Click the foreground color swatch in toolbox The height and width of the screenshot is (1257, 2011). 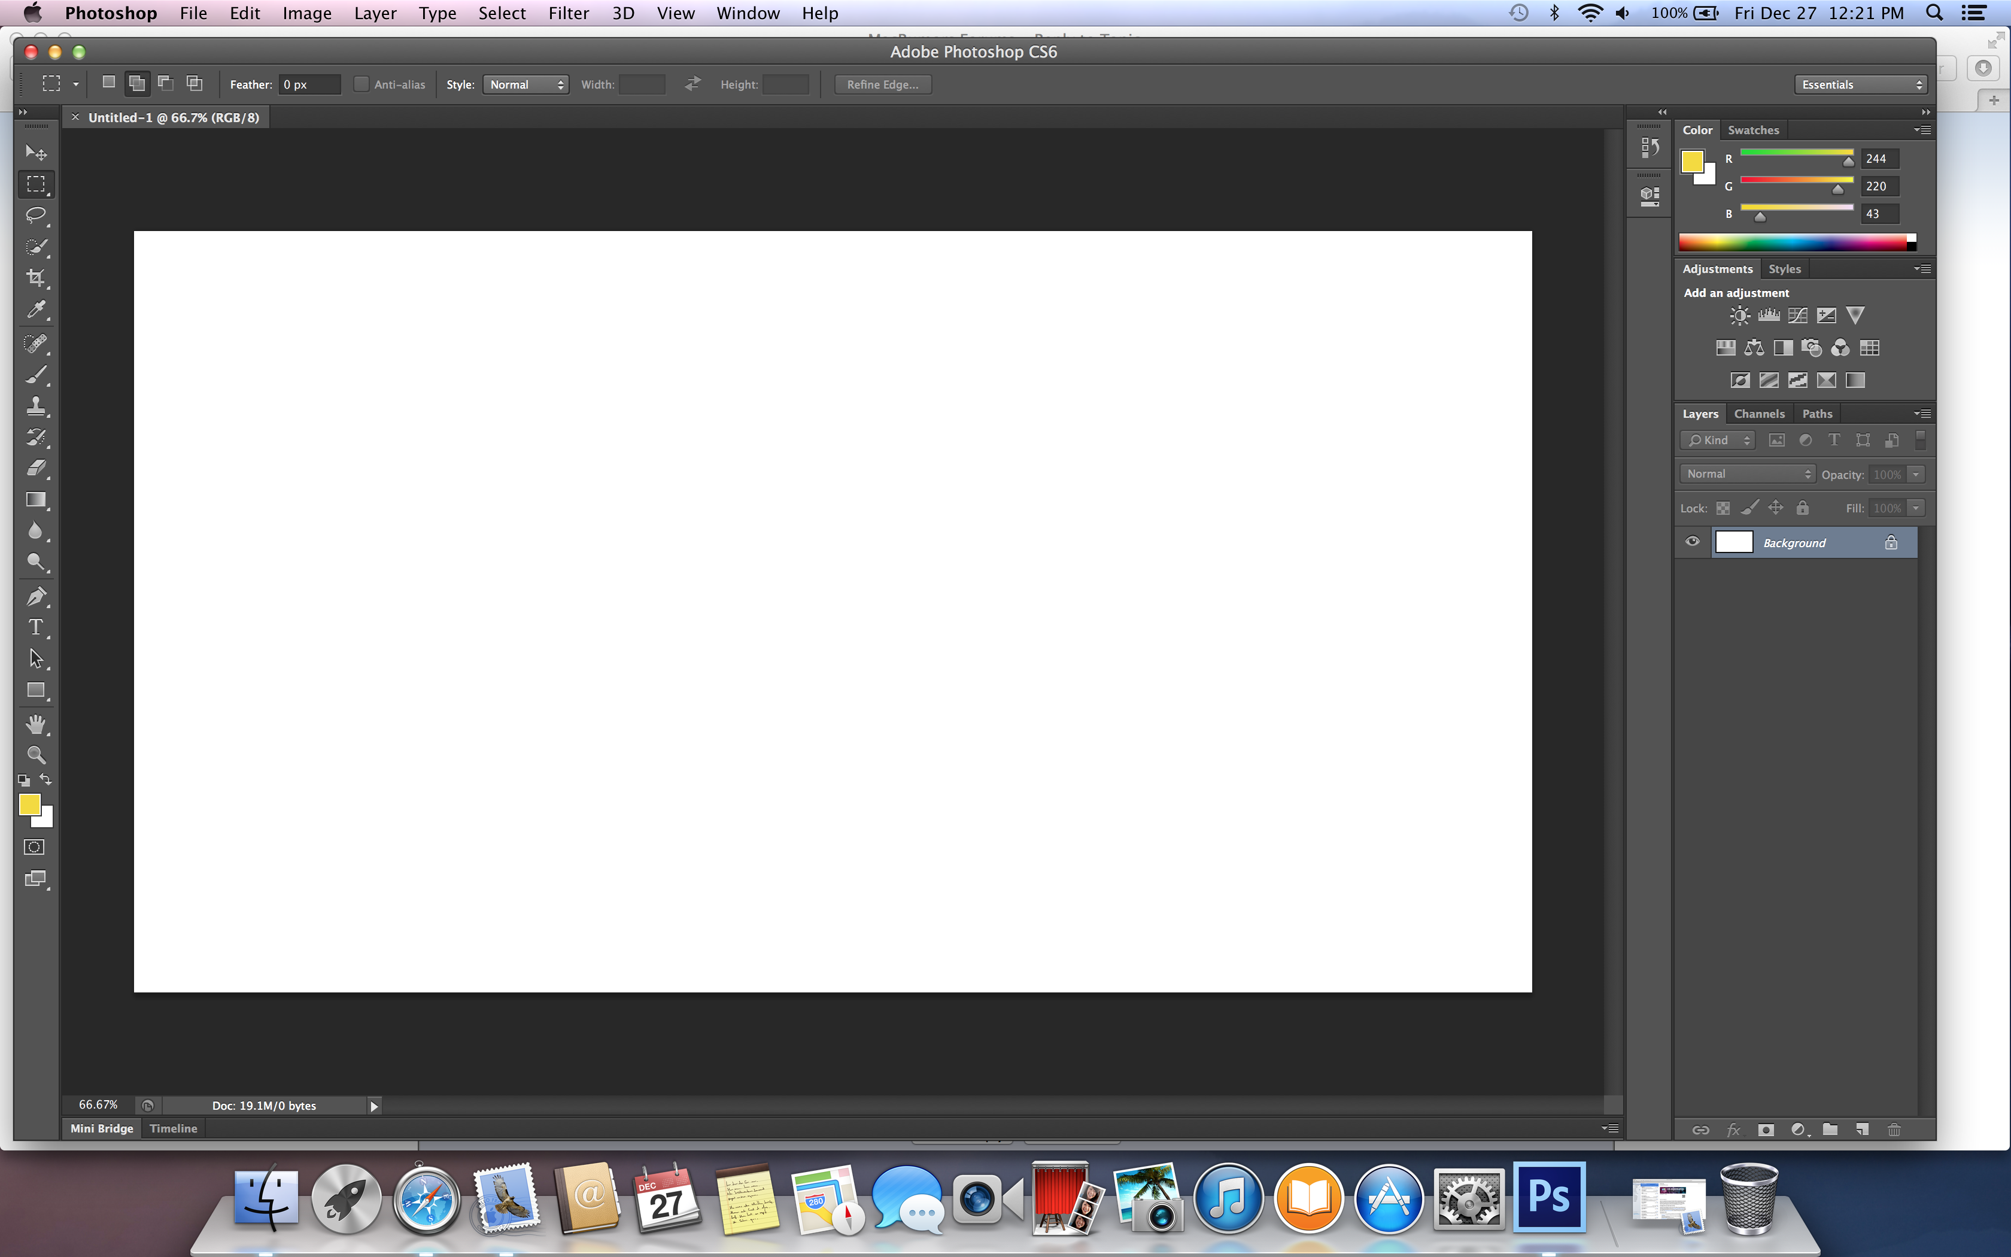point(29,804)
